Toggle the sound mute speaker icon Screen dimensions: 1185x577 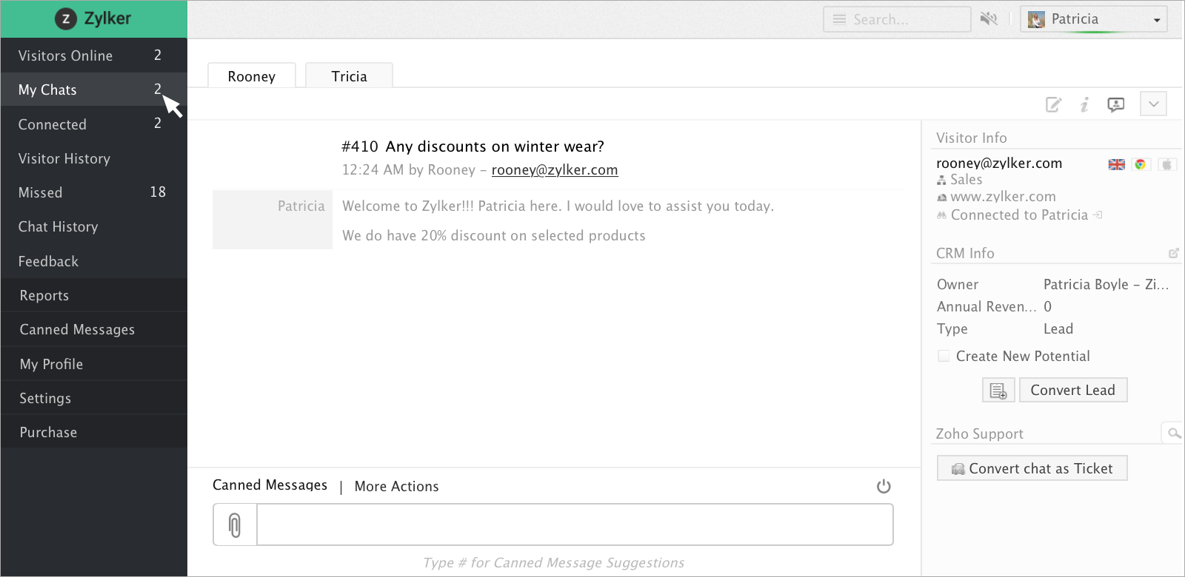[x=989, y=19]
